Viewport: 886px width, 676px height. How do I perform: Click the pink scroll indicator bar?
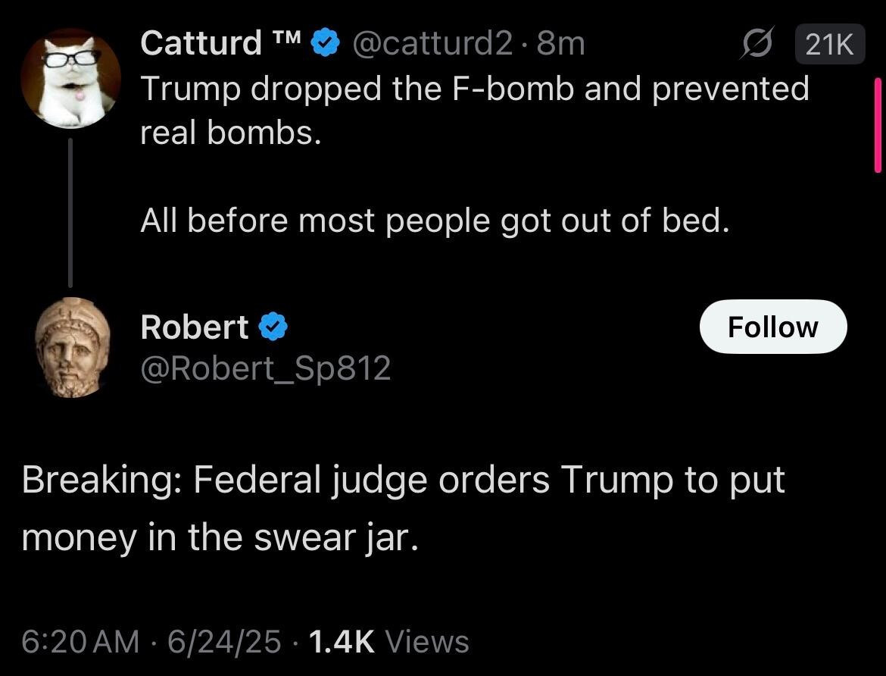tap(878, 125)
